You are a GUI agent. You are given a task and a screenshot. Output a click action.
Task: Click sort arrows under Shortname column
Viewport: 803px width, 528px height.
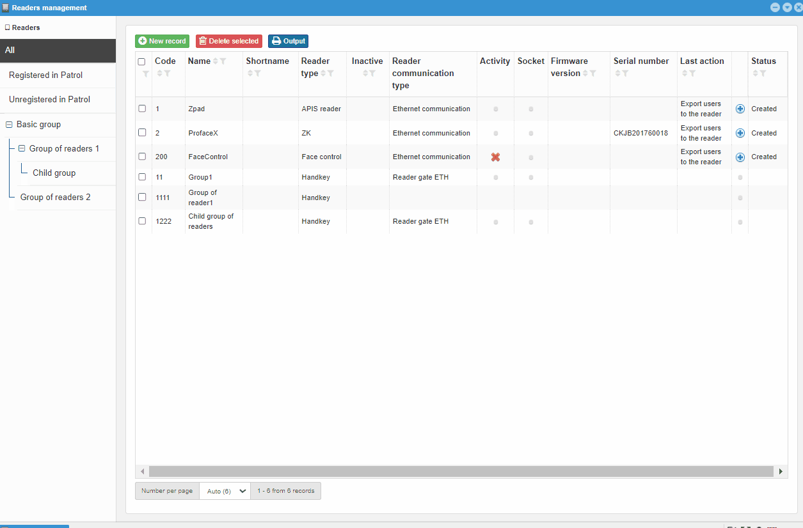point(250,74)
